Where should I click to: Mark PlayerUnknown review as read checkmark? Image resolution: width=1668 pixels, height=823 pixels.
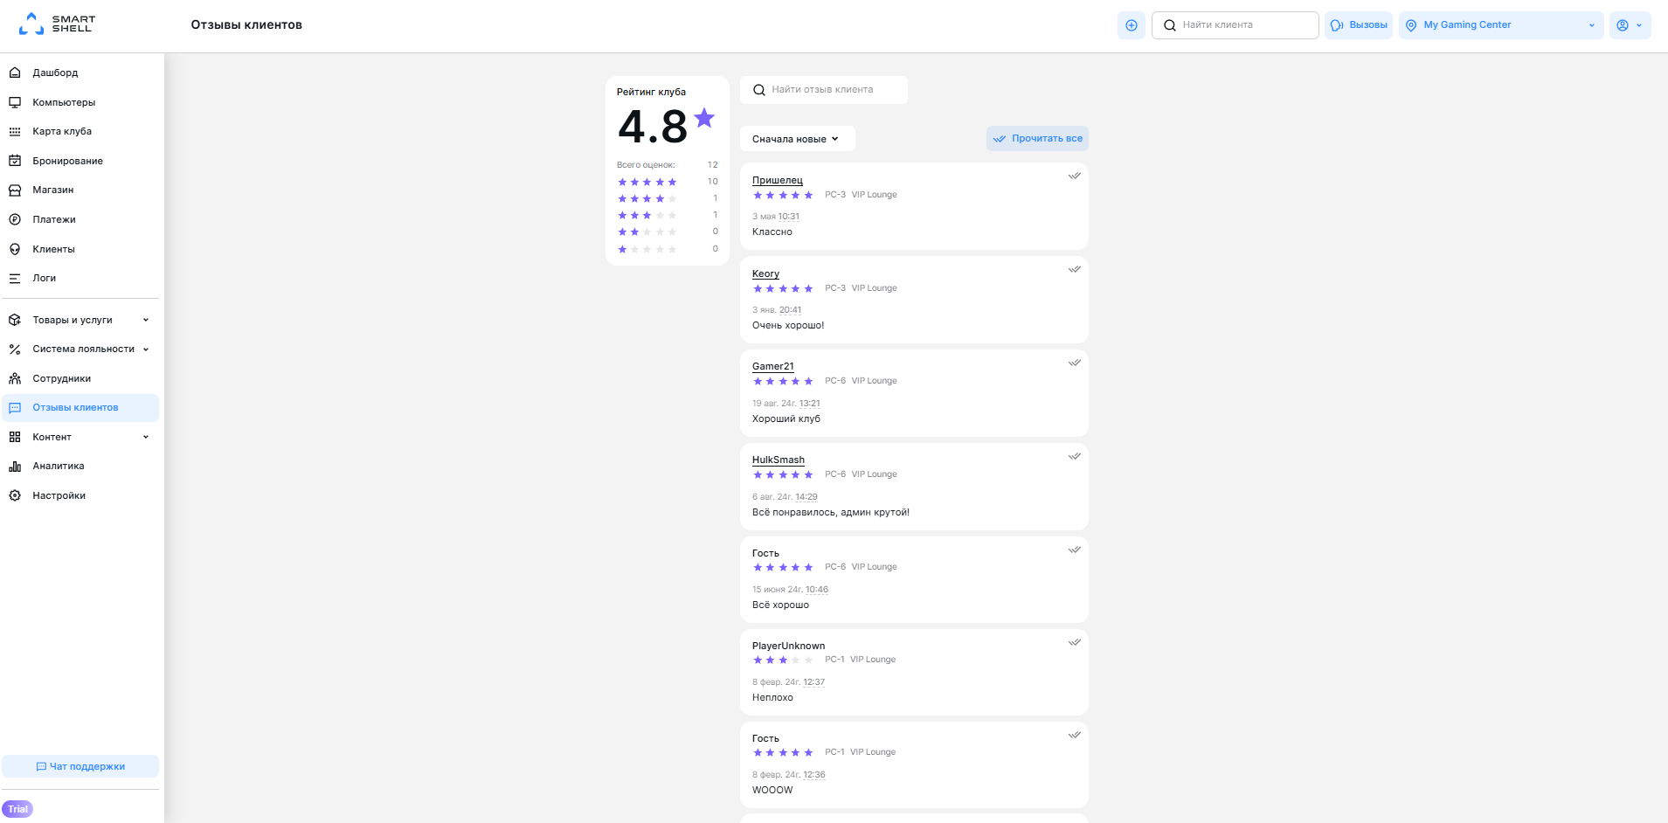[x=1075, y=642]
